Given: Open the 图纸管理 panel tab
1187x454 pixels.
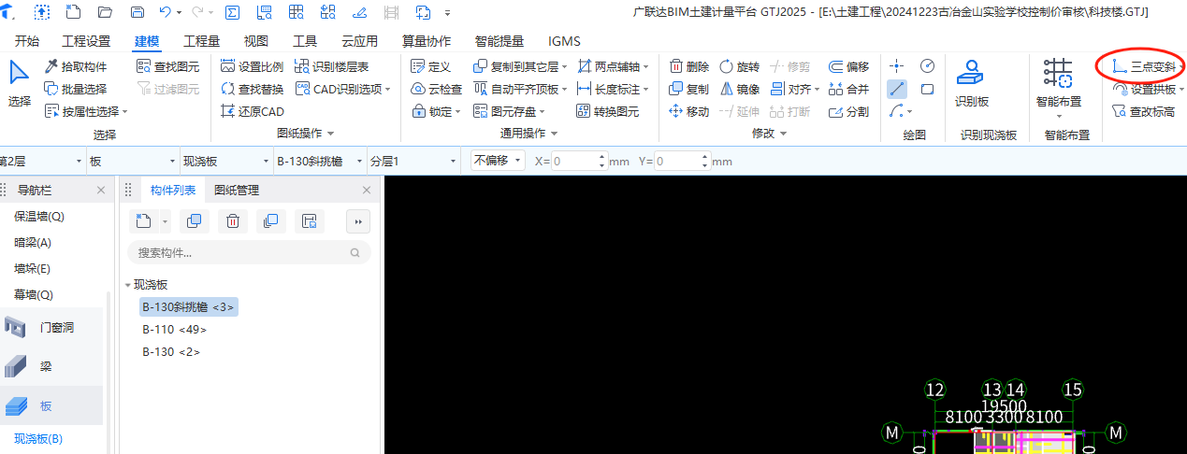Looking at the screenshot, I should (x=237, y=190).
